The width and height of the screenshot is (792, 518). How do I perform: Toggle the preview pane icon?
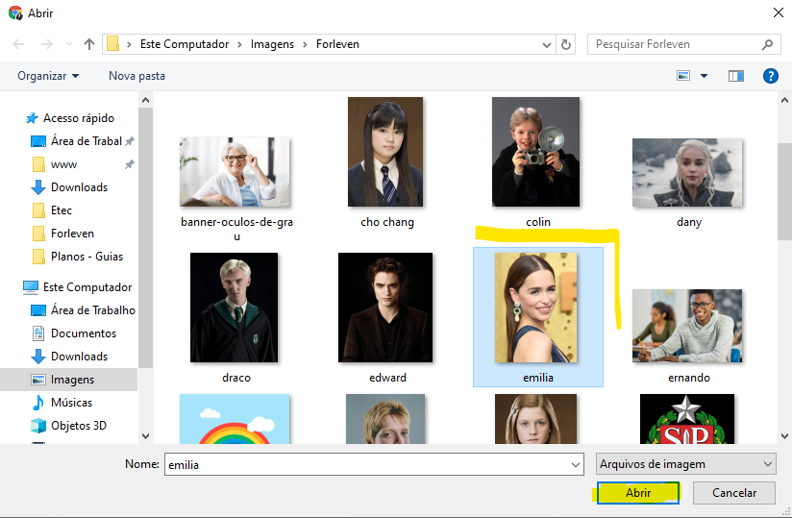[x=736, y=76]
